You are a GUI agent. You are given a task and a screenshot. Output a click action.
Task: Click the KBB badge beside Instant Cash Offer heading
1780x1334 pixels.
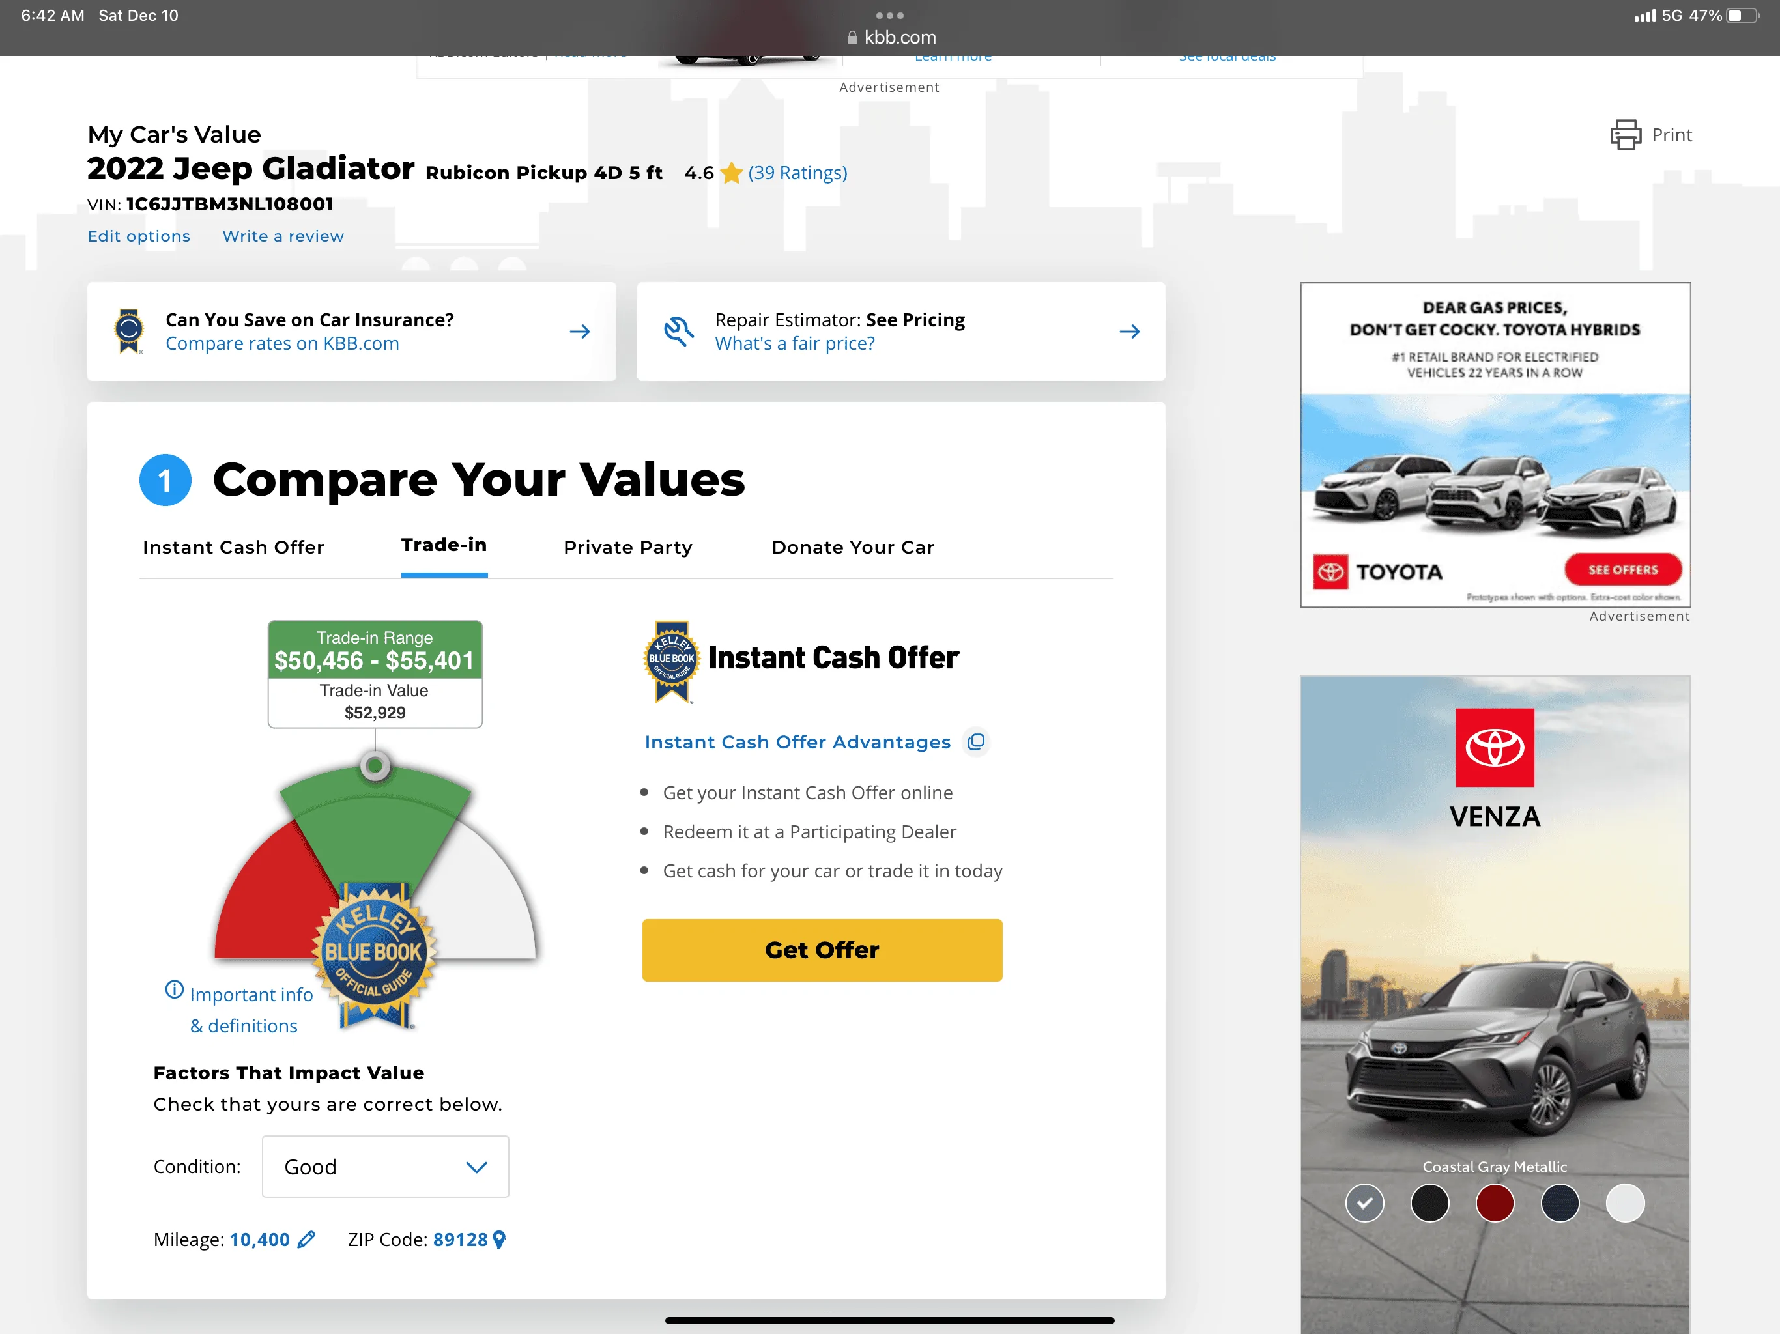(672, 661)
